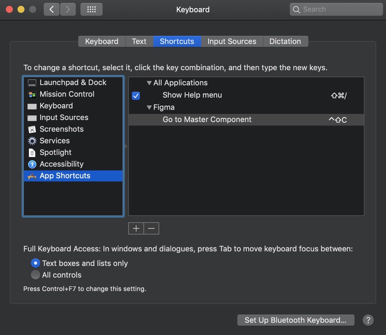Show all preferences grid button

tap(91, 9)
